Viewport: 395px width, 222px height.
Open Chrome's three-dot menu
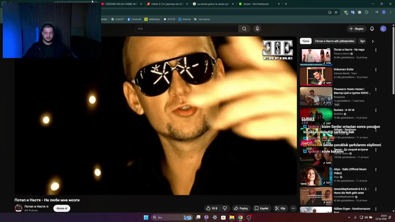click(391, 12)
